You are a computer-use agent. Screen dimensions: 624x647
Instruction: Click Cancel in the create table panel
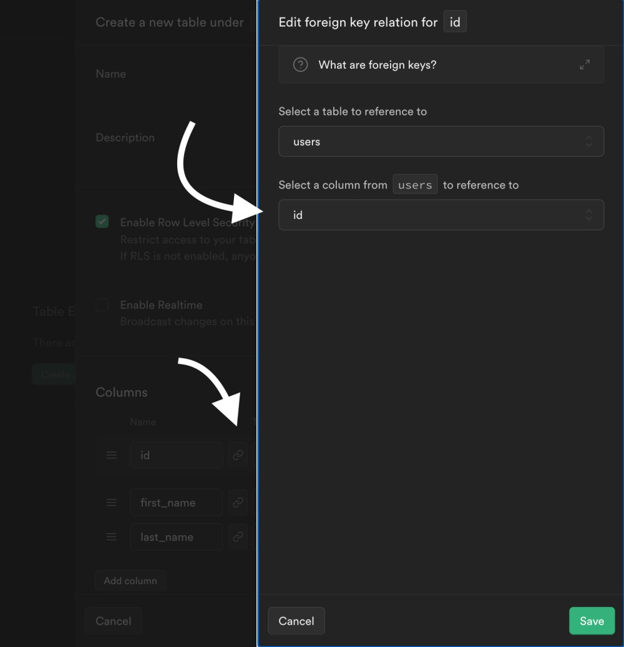[x=114, y=621]
